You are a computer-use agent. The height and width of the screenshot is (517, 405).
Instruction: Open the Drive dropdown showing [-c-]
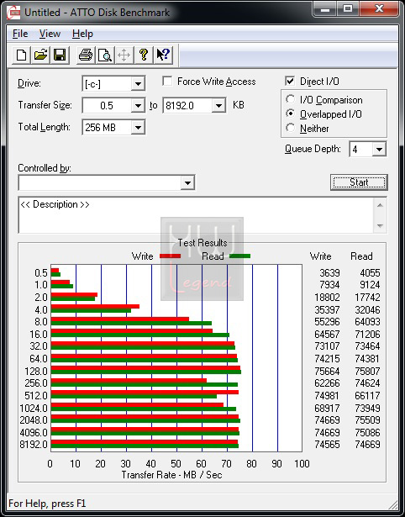pos(138,84)
